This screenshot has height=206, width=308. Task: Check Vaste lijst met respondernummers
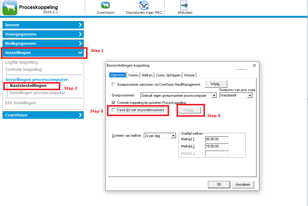114,110
